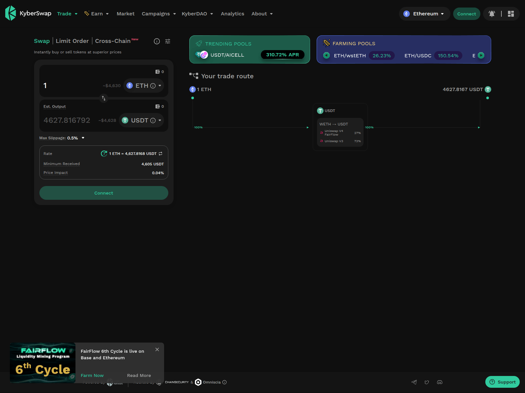Go to next farming pool
525x393 pixels.
click(481, 55)
